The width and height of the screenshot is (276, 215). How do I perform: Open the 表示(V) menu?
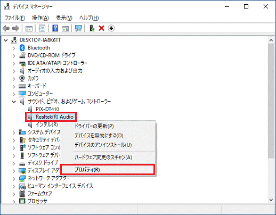tap(64, 18)
